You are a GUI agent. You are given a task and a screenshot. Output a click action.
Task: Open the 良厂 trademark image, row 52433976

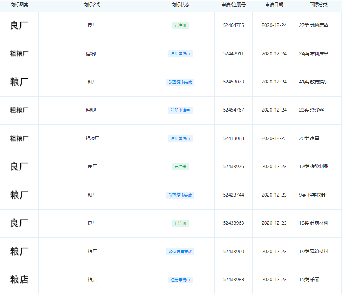(x=19, y=167)
